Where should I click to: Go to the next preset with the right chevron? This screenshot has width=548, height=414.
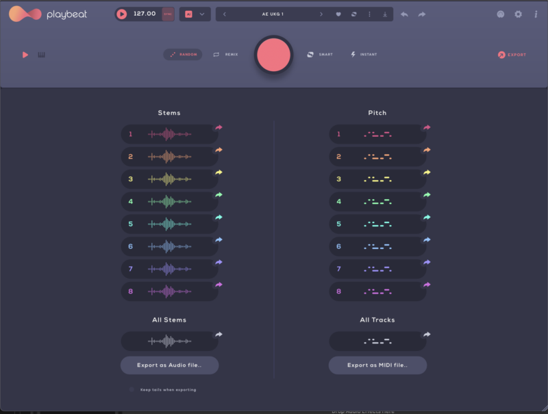pos(321,13)
